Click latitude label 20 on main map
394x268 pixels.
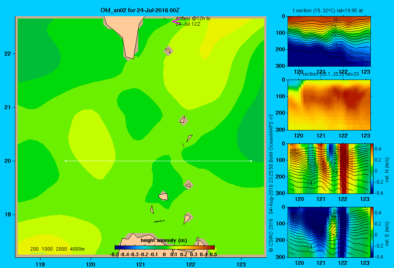[8, 161]
